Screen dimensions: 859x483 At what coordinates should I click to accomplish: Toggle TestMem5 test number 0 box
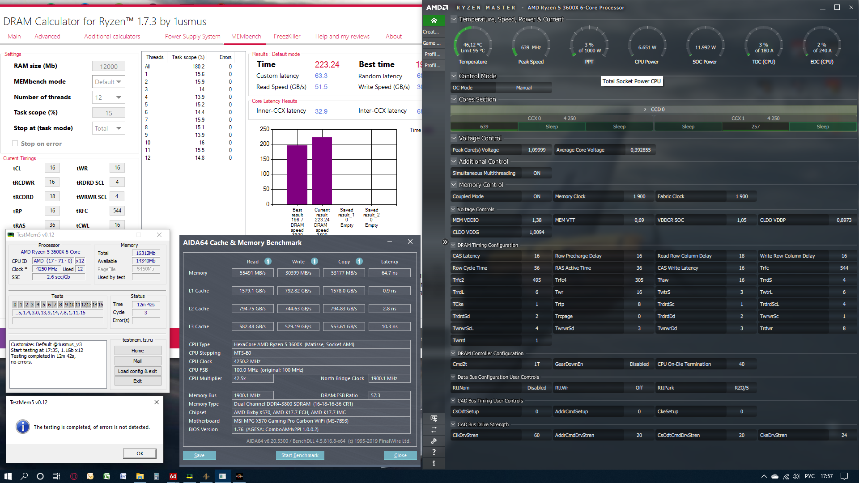15,305
